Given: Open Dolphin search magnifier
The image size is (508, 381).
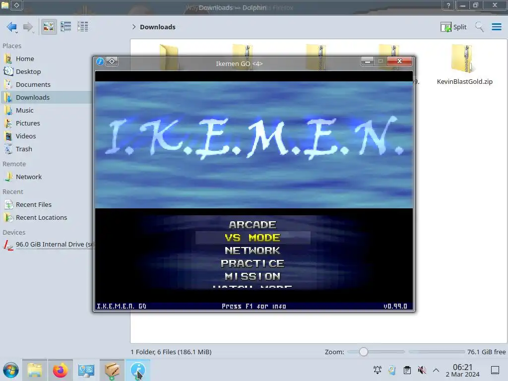Looking at the screenshot, I should pos(480,27).
